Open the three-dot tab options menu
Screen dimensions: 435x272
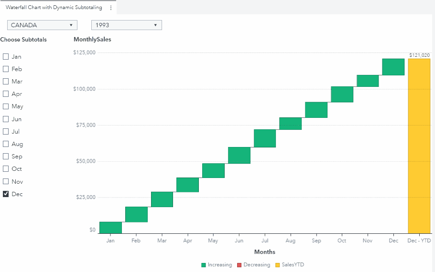pyautogui.click(x=111, y=8)
